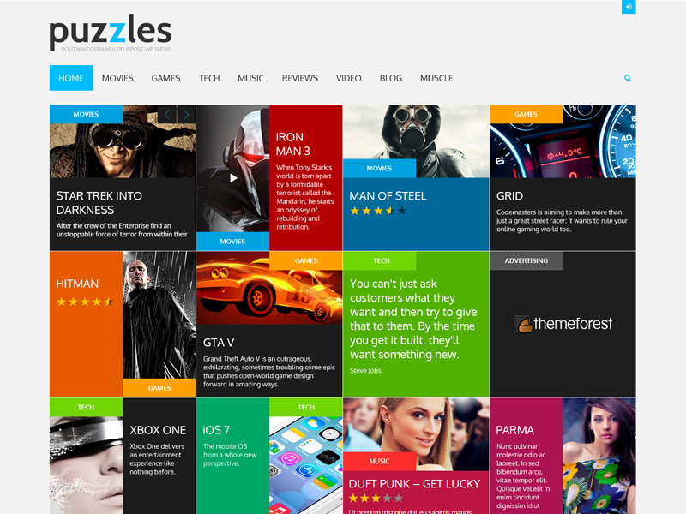Screen dimensions: 686x514
Task: Go to the REVIEWS menu item
Action: point(299,78)
